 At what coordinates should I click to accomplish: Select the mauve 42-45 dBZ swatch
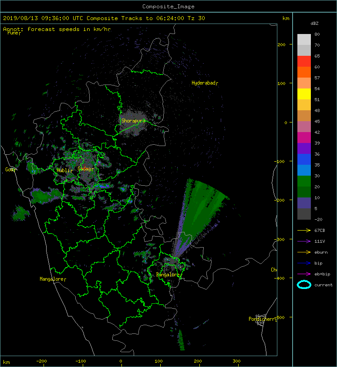(304, 127)
